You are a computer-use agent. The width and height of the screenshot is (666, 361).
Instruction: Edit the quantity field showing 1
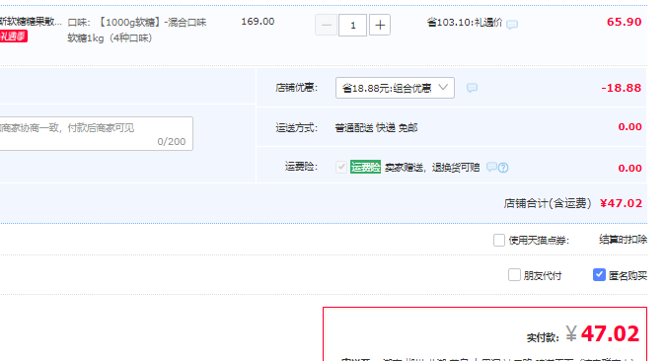352,25
